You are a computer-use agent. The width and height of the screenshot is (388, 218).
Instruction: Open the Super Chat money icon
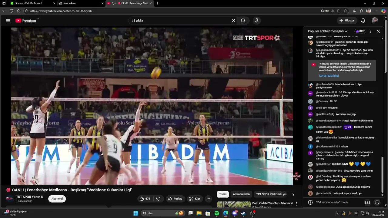[367, 202]
